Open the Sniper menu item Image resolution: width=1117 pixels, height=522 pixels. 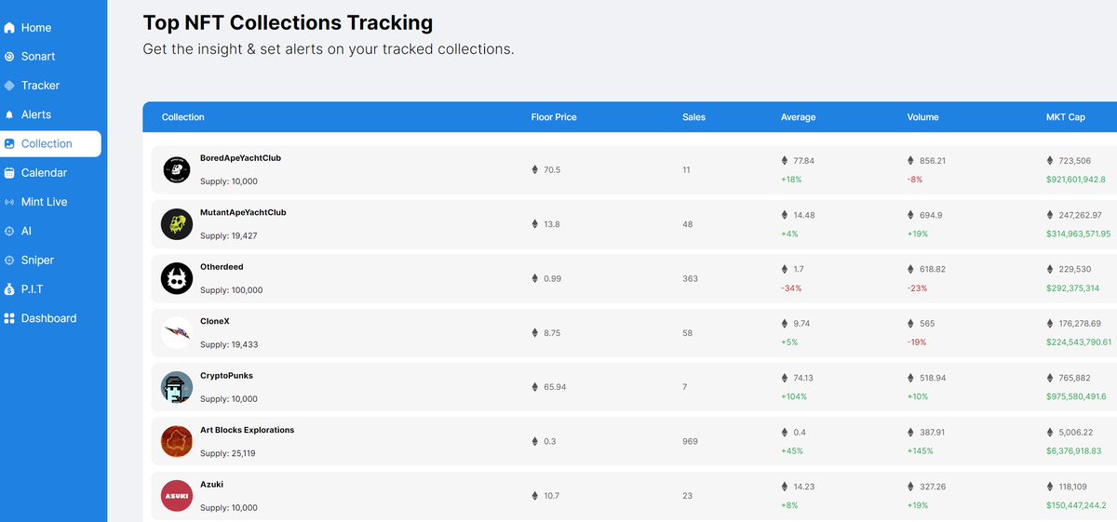click(38, 261)
